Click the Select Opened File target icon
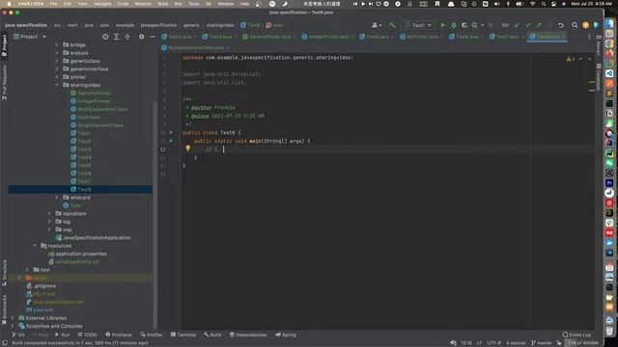This screenshot has width=618, height=347. click(x=105, y=37)
